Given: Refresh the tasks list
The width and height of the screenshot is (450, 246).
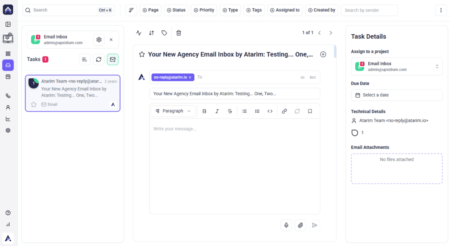Looking at the screenshot, I should click(98, 60).
